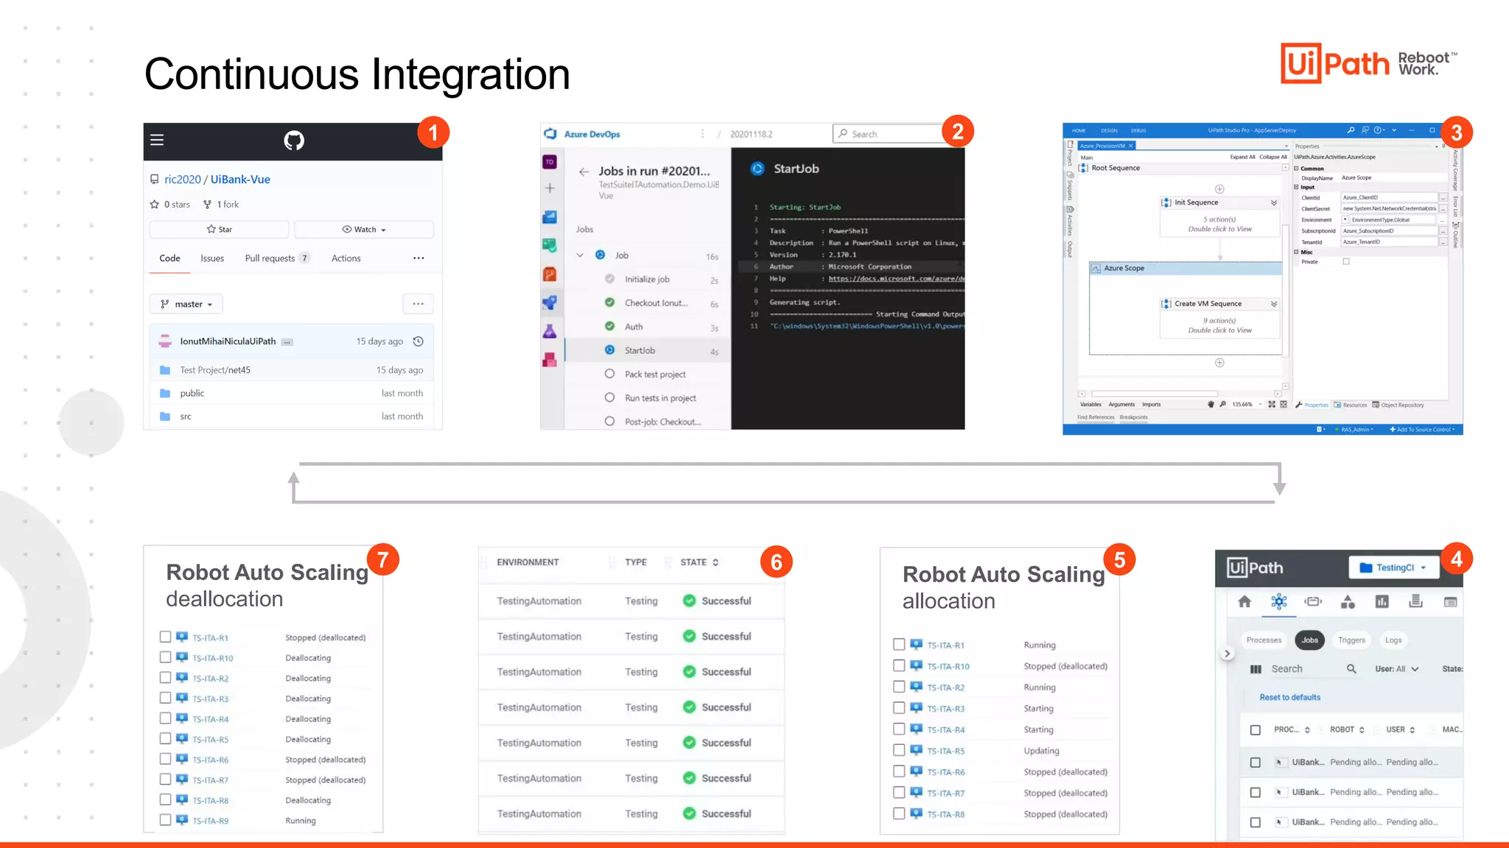Expand the Orchestrator side panel chevron

[x=1227, y=654]
